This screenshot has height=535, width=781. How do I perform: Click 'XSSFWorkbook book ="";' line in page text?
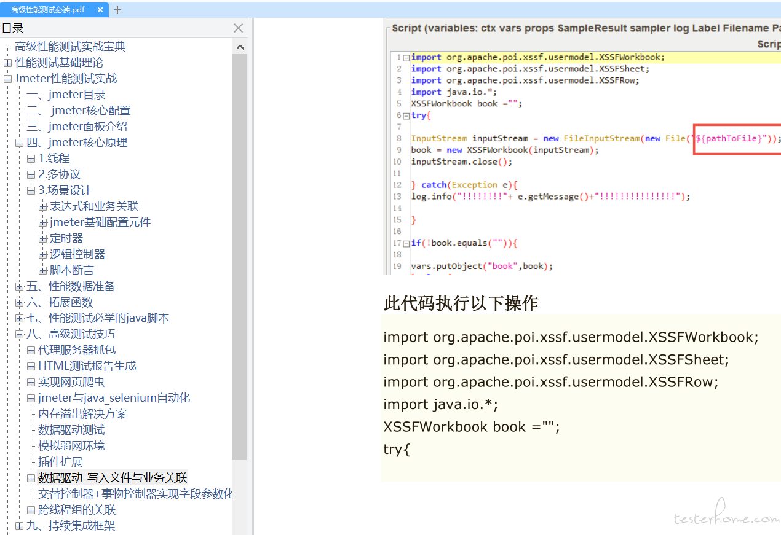point(472,427)
